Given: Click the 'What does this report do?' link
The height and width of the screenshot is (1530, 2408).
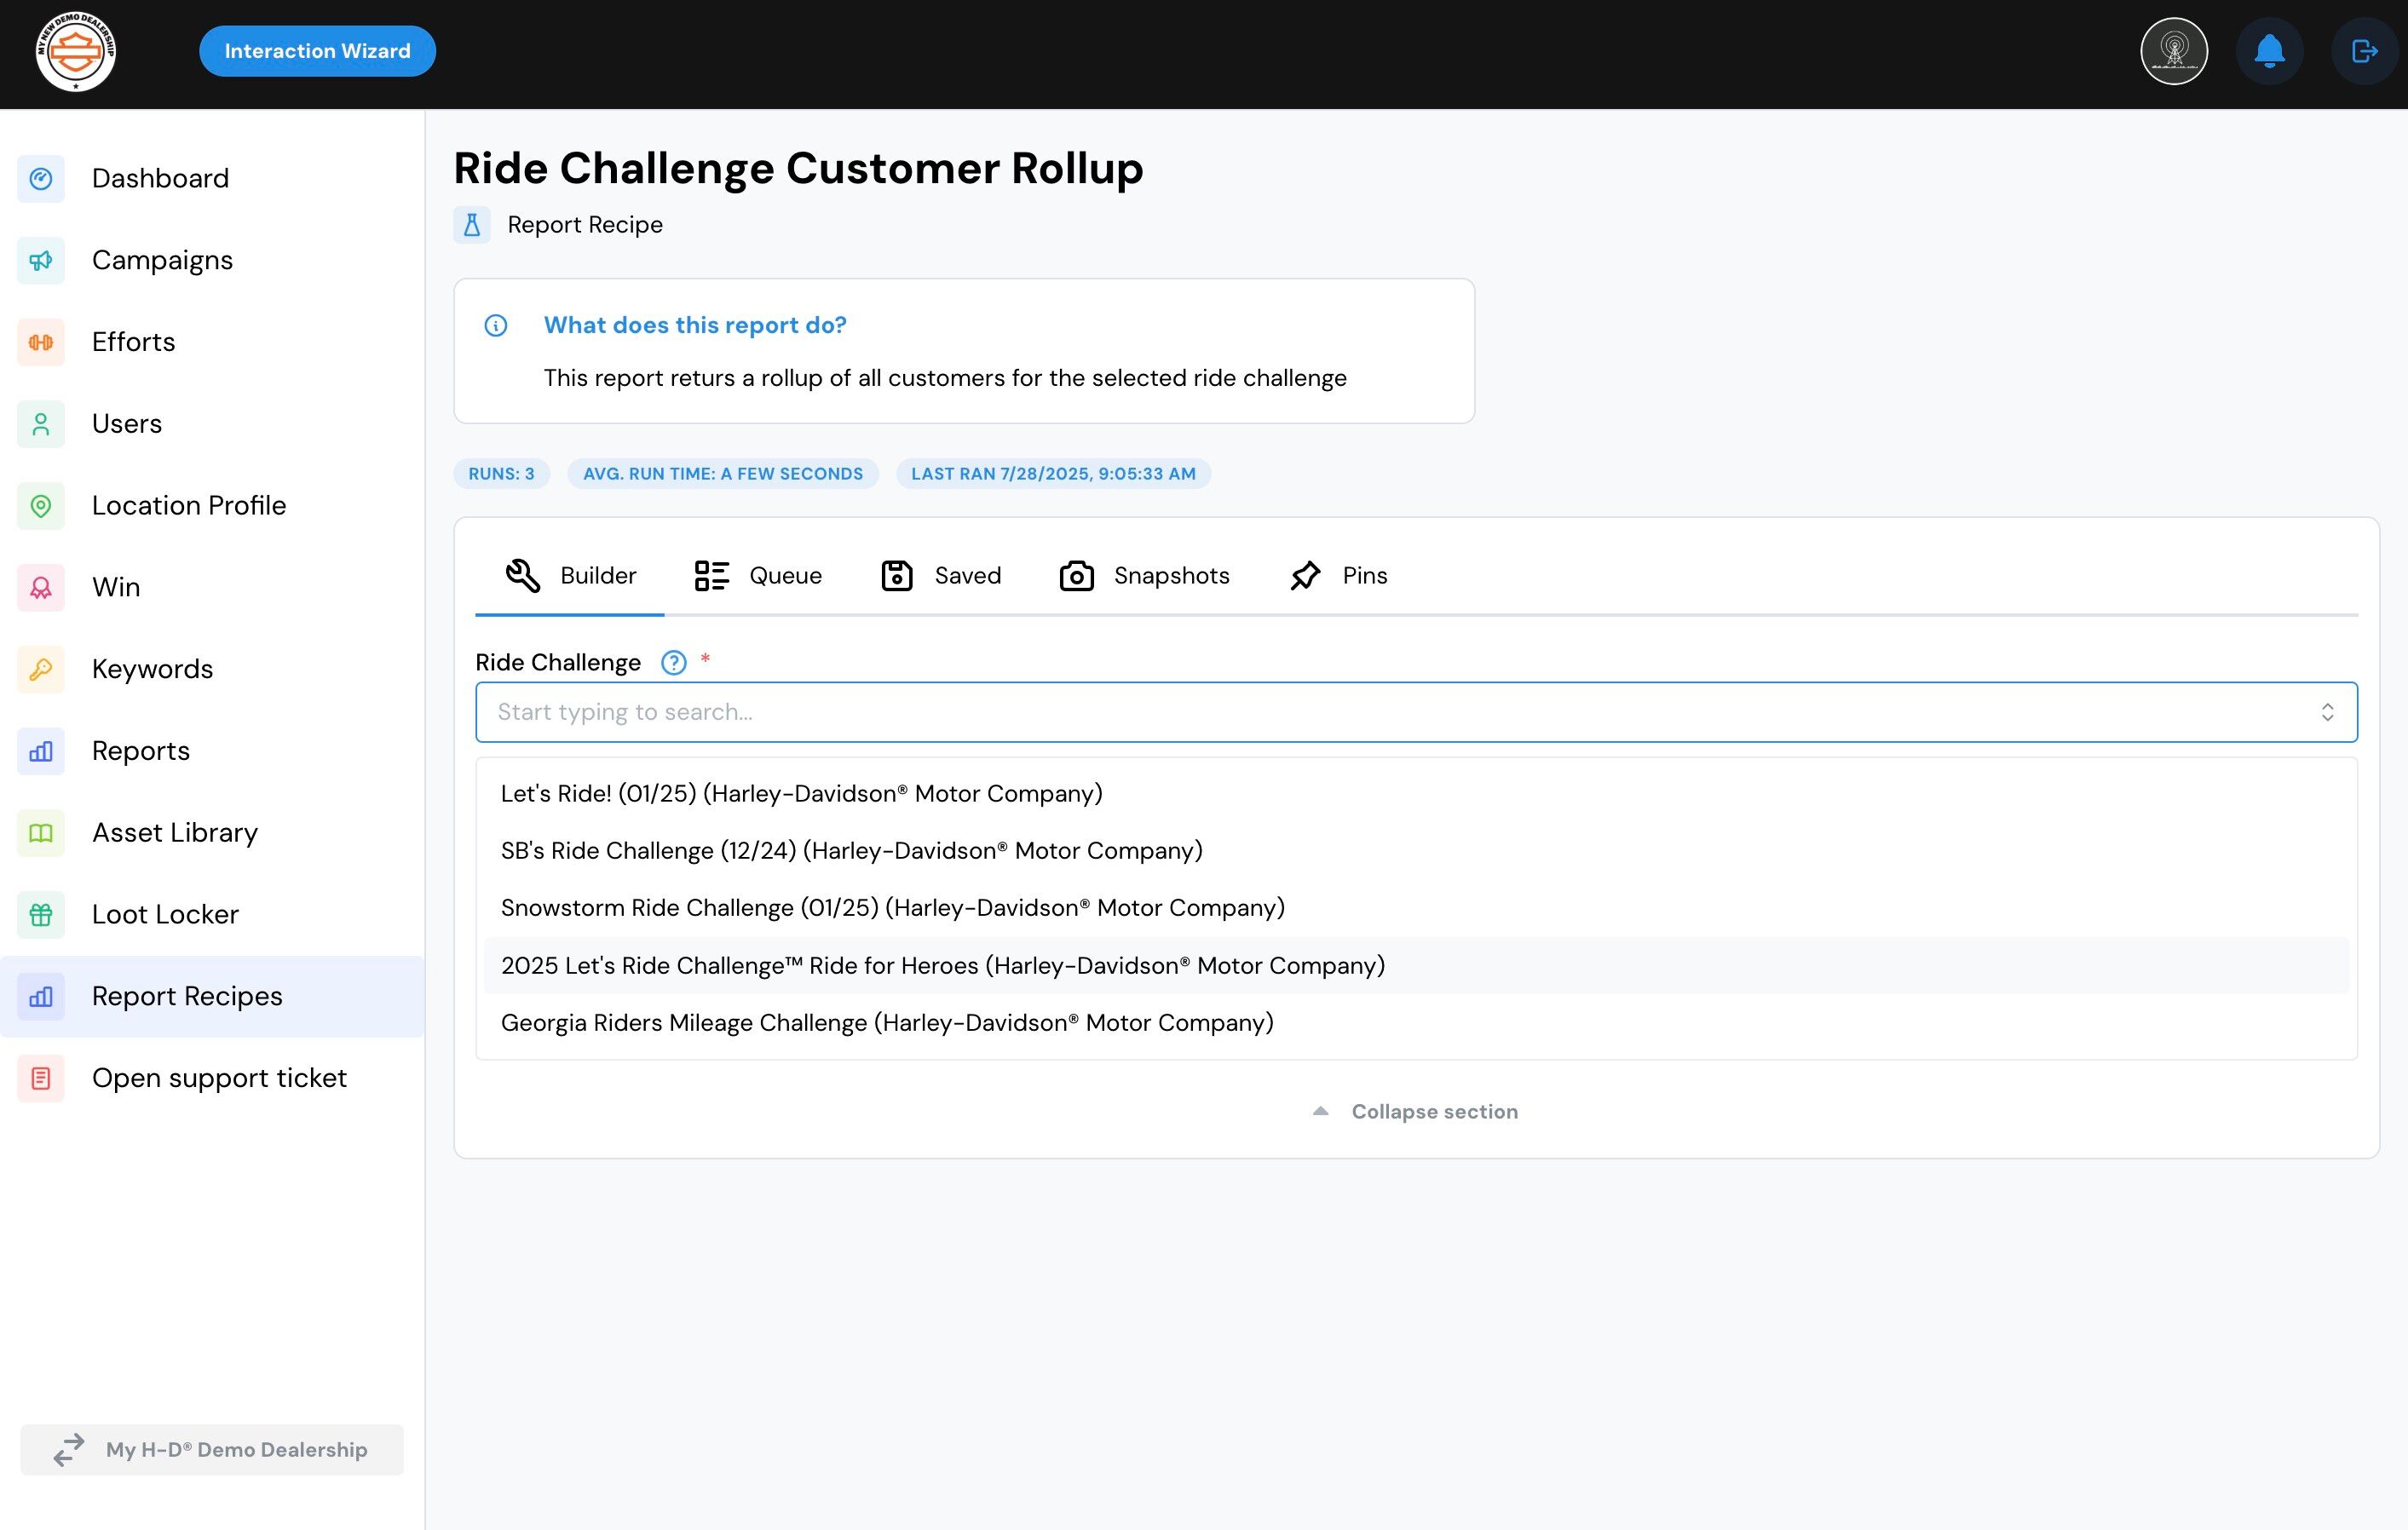Looking at the screenshot, I should (x=694, y=325).
